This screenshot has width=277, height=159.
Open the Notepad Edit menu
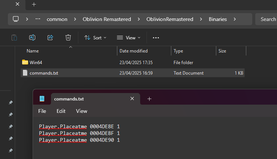click(x=61, y=111)
